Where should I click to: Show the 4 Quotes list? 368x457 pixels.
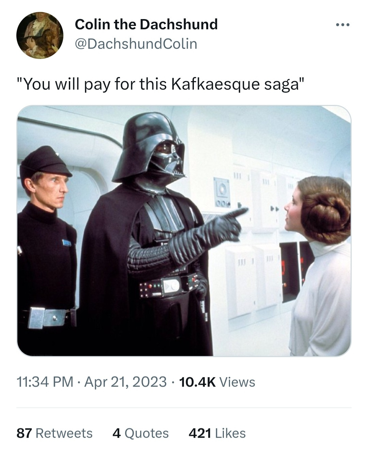(x=140, y=433)
